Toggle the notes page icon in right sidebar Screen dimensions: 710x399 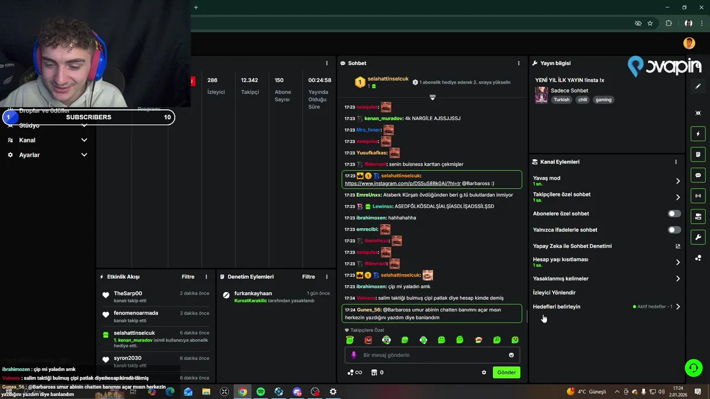(698, 154)
